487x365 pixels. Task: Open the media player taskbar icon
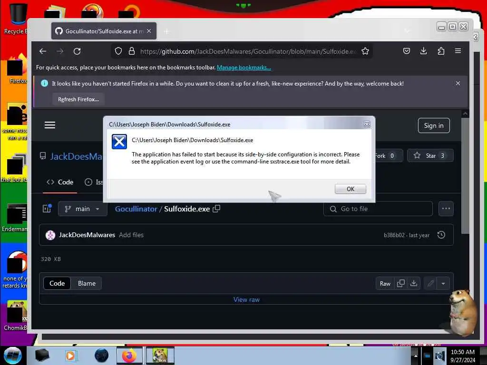(71, 355)
